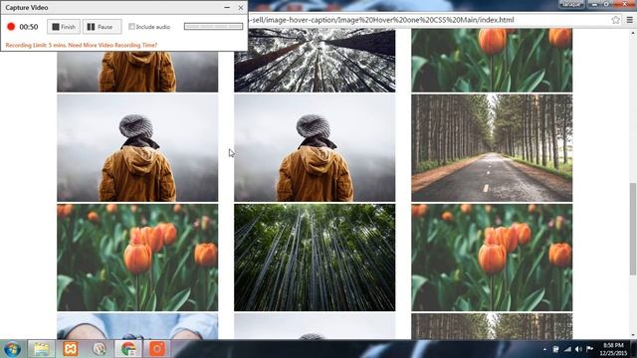Click the network signal tray icon
The width and height of the screenshot is (637, 358).
point(567,349)
